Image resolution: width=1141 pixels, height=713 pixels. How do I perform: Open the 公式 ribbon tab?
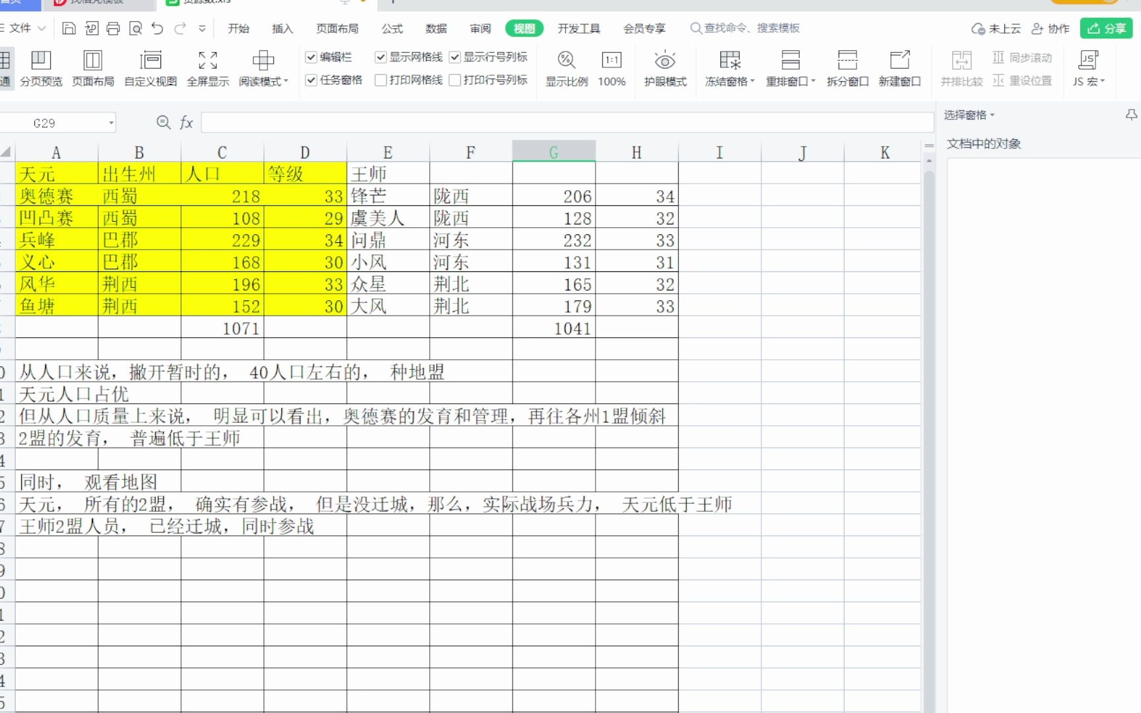click(x=392, y=28)
